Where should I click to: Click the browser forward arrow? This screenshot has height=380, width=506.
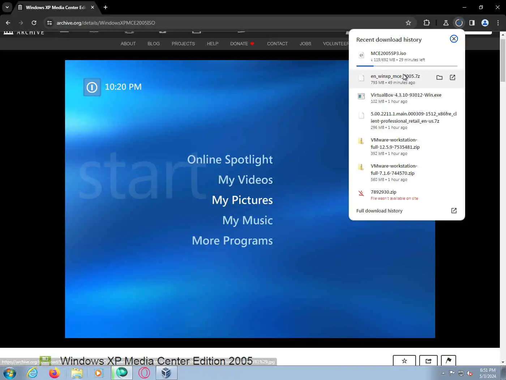tap(21, 23)
